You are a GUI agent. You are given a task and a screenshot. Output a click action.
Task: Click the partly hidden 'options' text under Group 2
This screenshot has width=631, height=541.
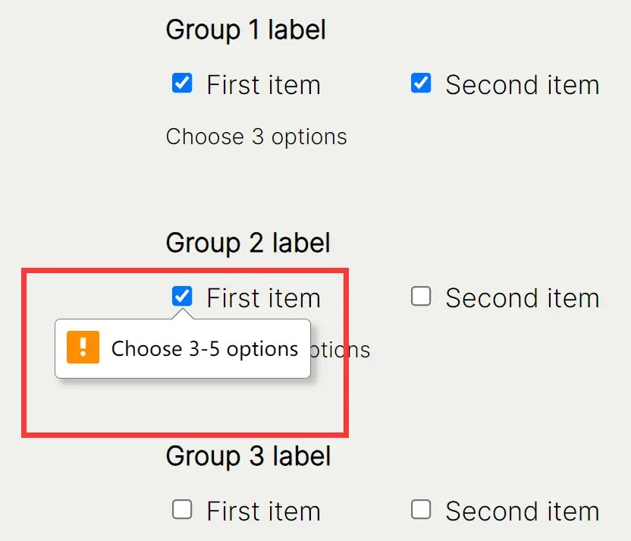point(341,351)
